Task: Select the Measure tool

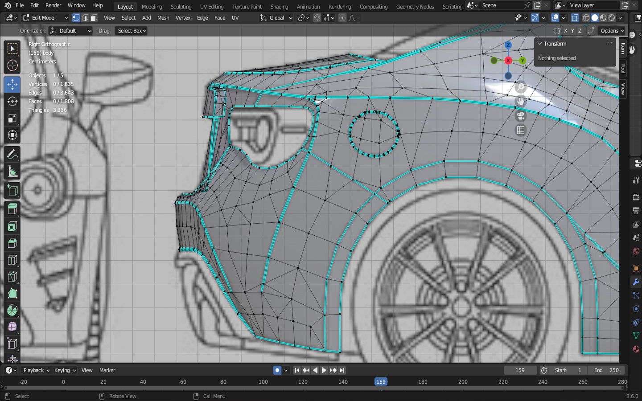Action: click(12, 172)
